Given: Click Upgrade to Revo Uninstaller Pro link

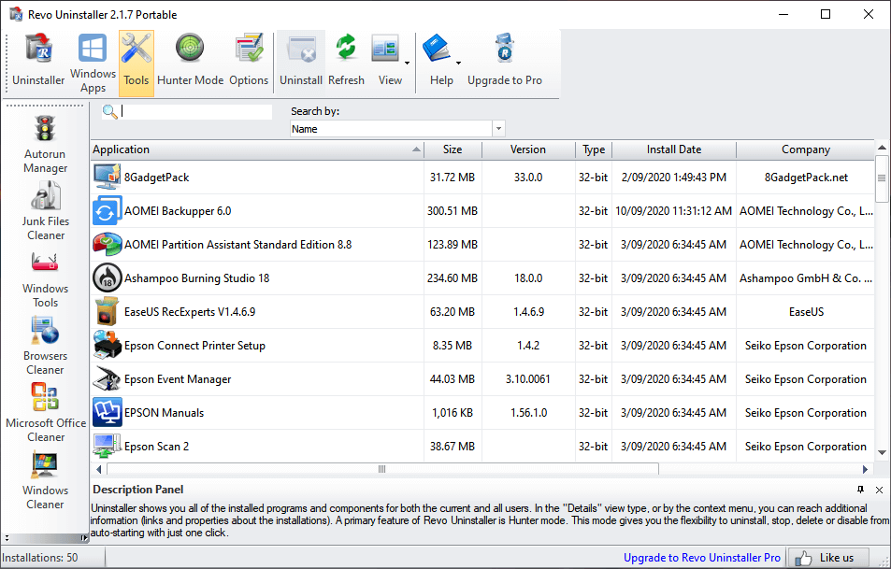Looking at the screenshot, I should pos(702,558).
